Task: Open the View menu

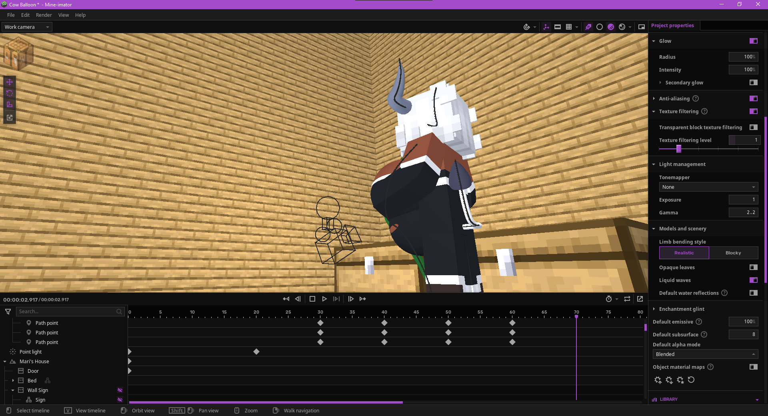Action: (x=63, y=15)
